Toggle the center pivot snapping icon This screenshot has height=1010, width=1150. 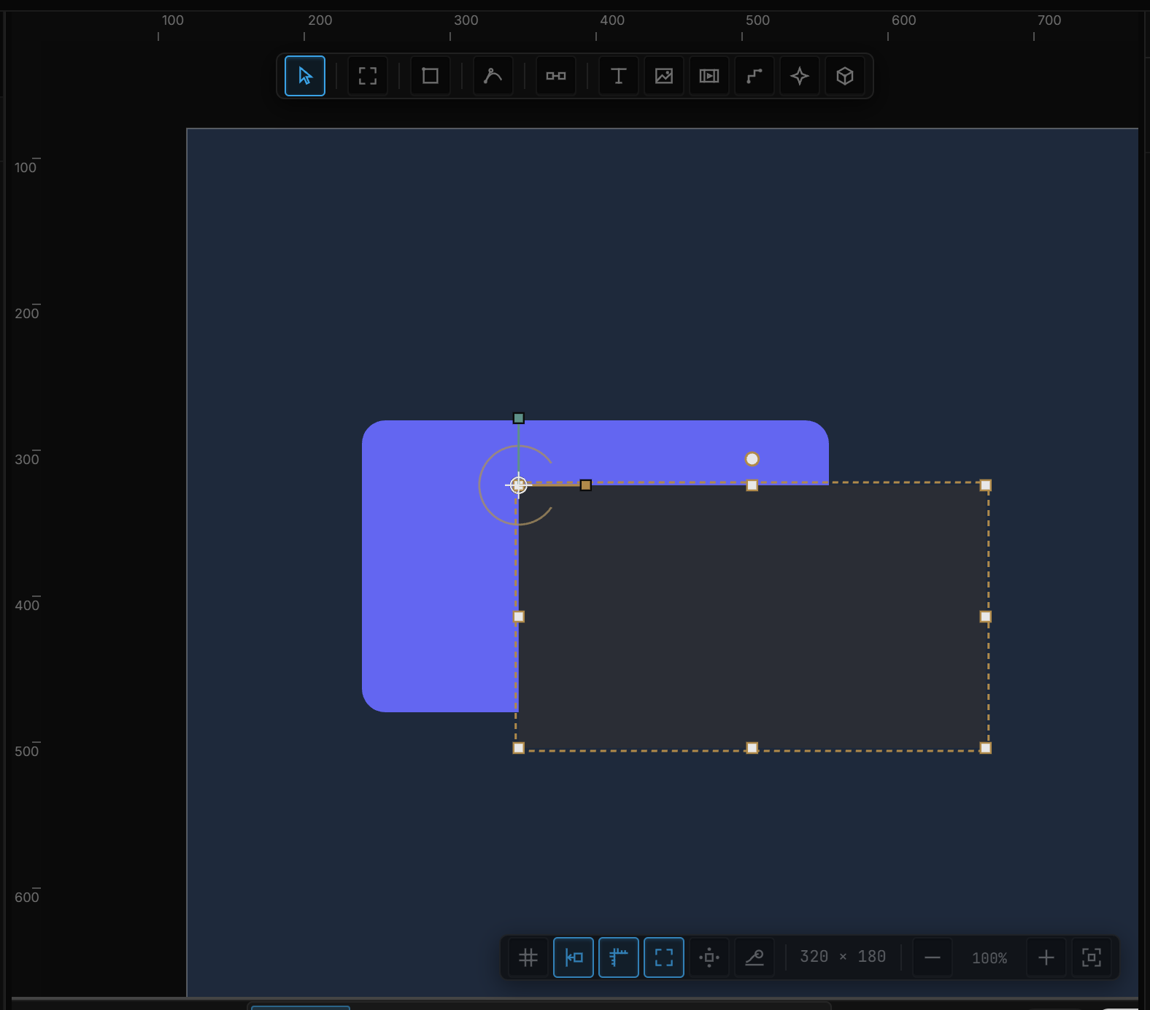tap(709, 957)
